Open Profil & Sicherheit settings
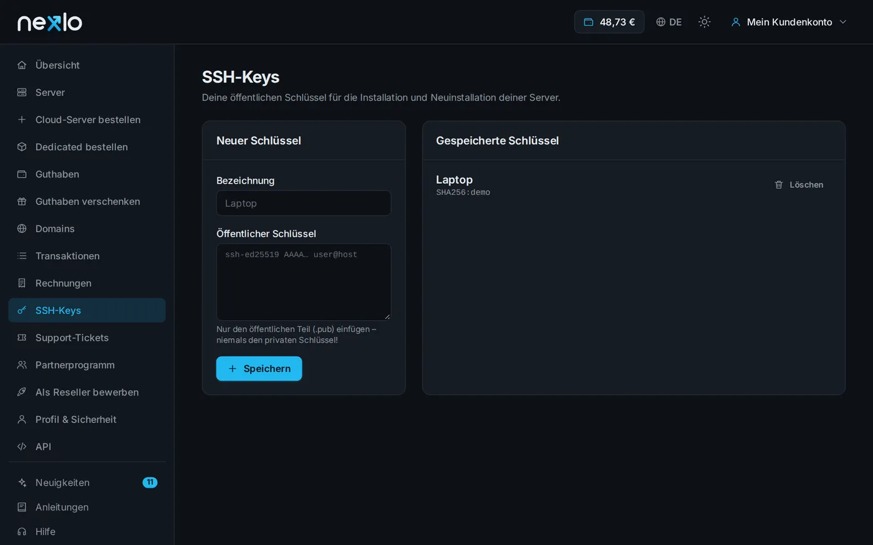The width and height of the screenshot is (873, 545). pyautogui.click(x=87, y=419)
